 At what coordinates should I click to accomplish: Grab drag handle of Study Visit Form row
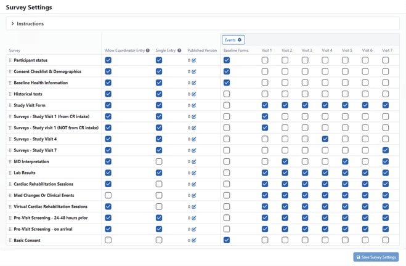pyautogui.click(x=10, y=105)
